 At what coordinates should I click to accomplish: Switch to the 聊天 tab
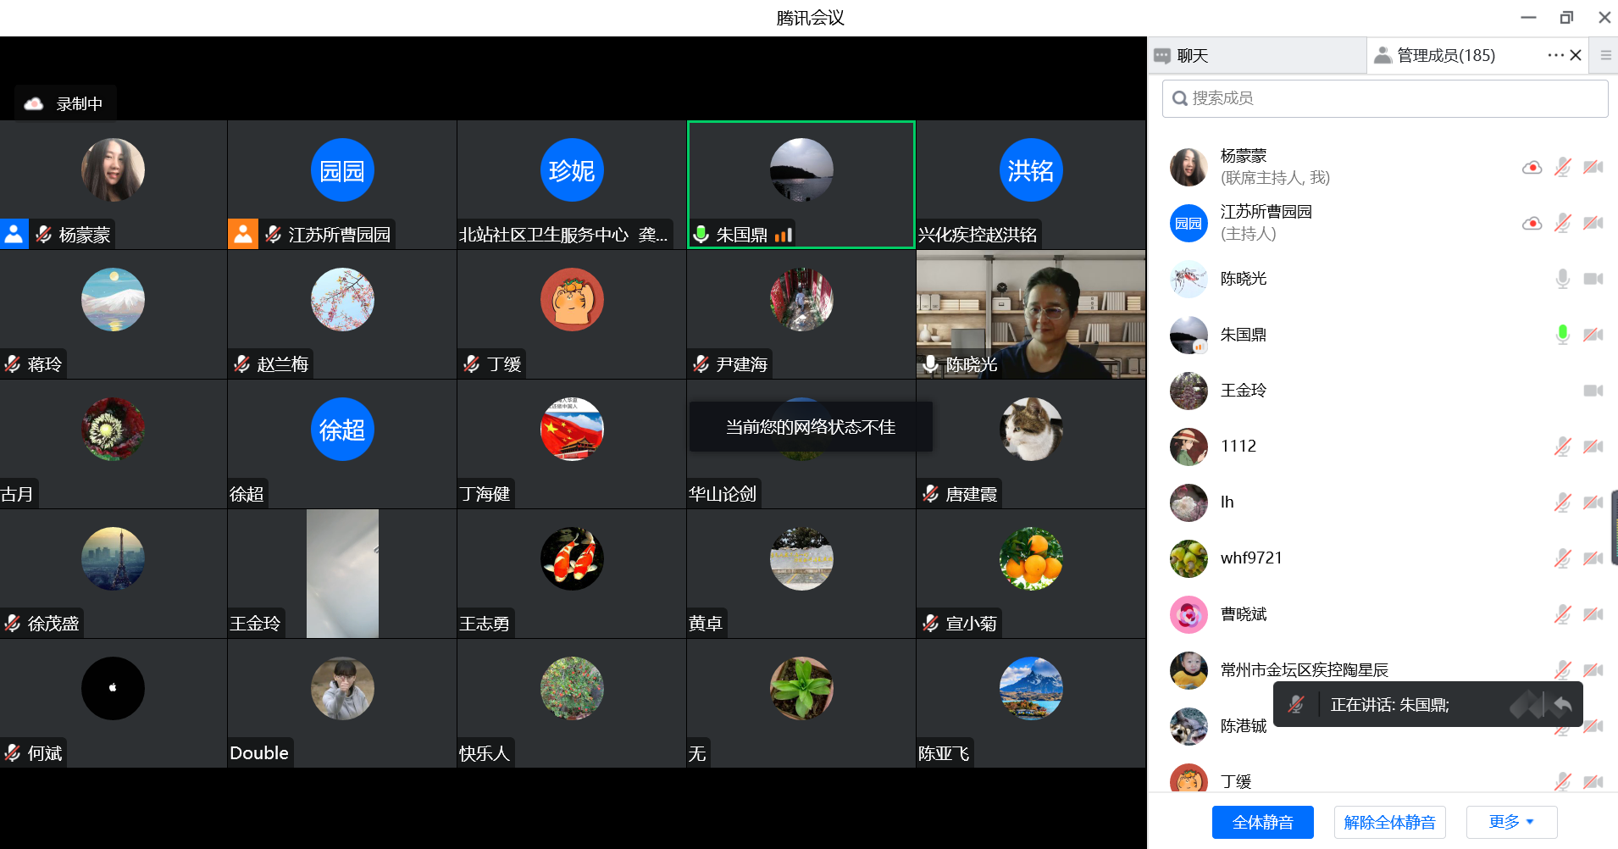[1192, 56]
